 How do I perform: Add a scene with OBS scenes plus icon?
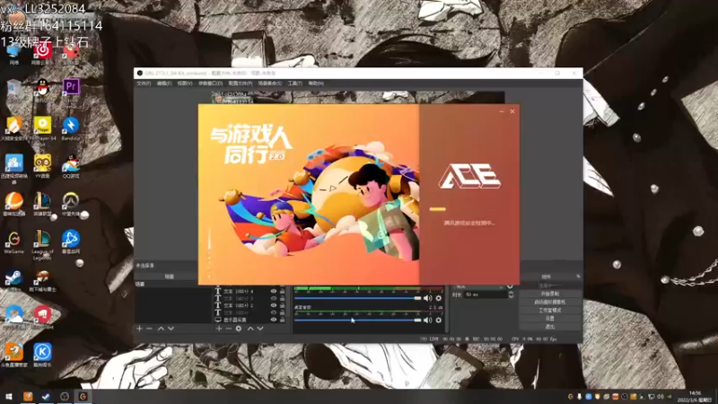[139, 329]
